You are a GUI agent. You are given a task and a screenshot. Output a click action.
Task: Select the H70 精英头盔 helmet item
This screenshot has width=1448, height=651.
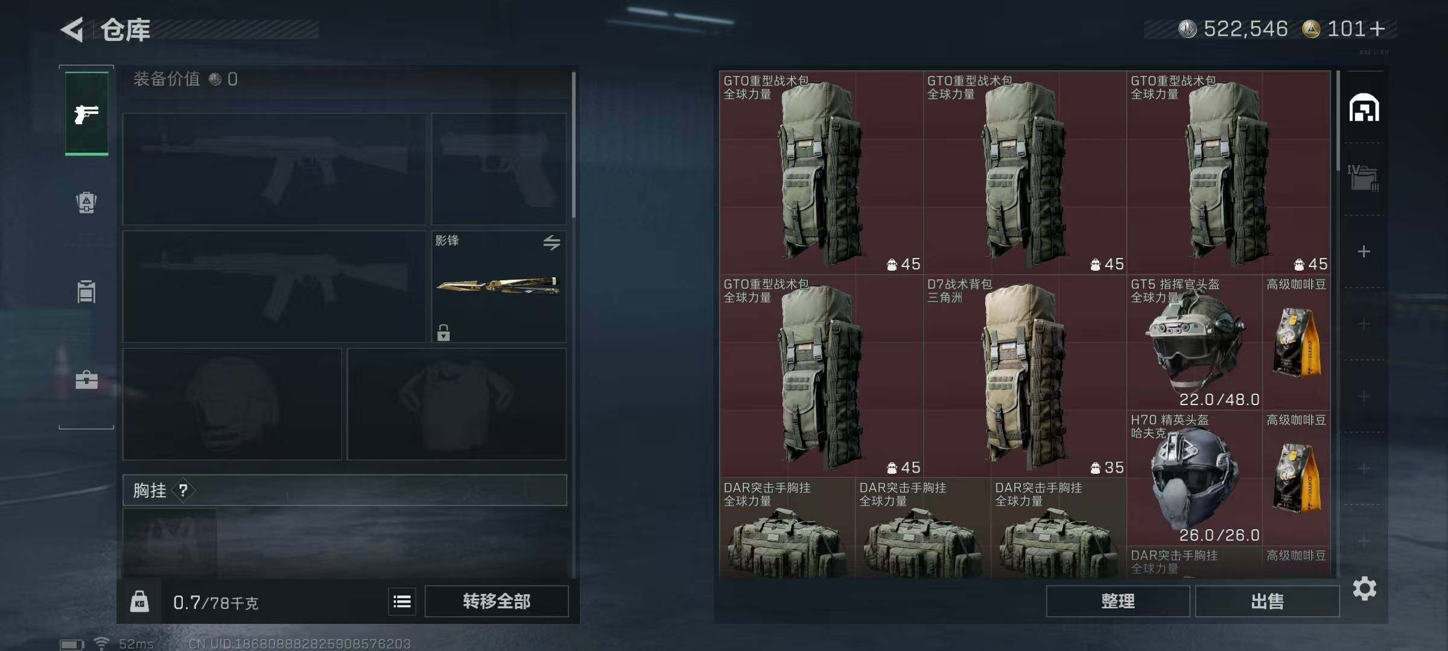click(1194, 478)
